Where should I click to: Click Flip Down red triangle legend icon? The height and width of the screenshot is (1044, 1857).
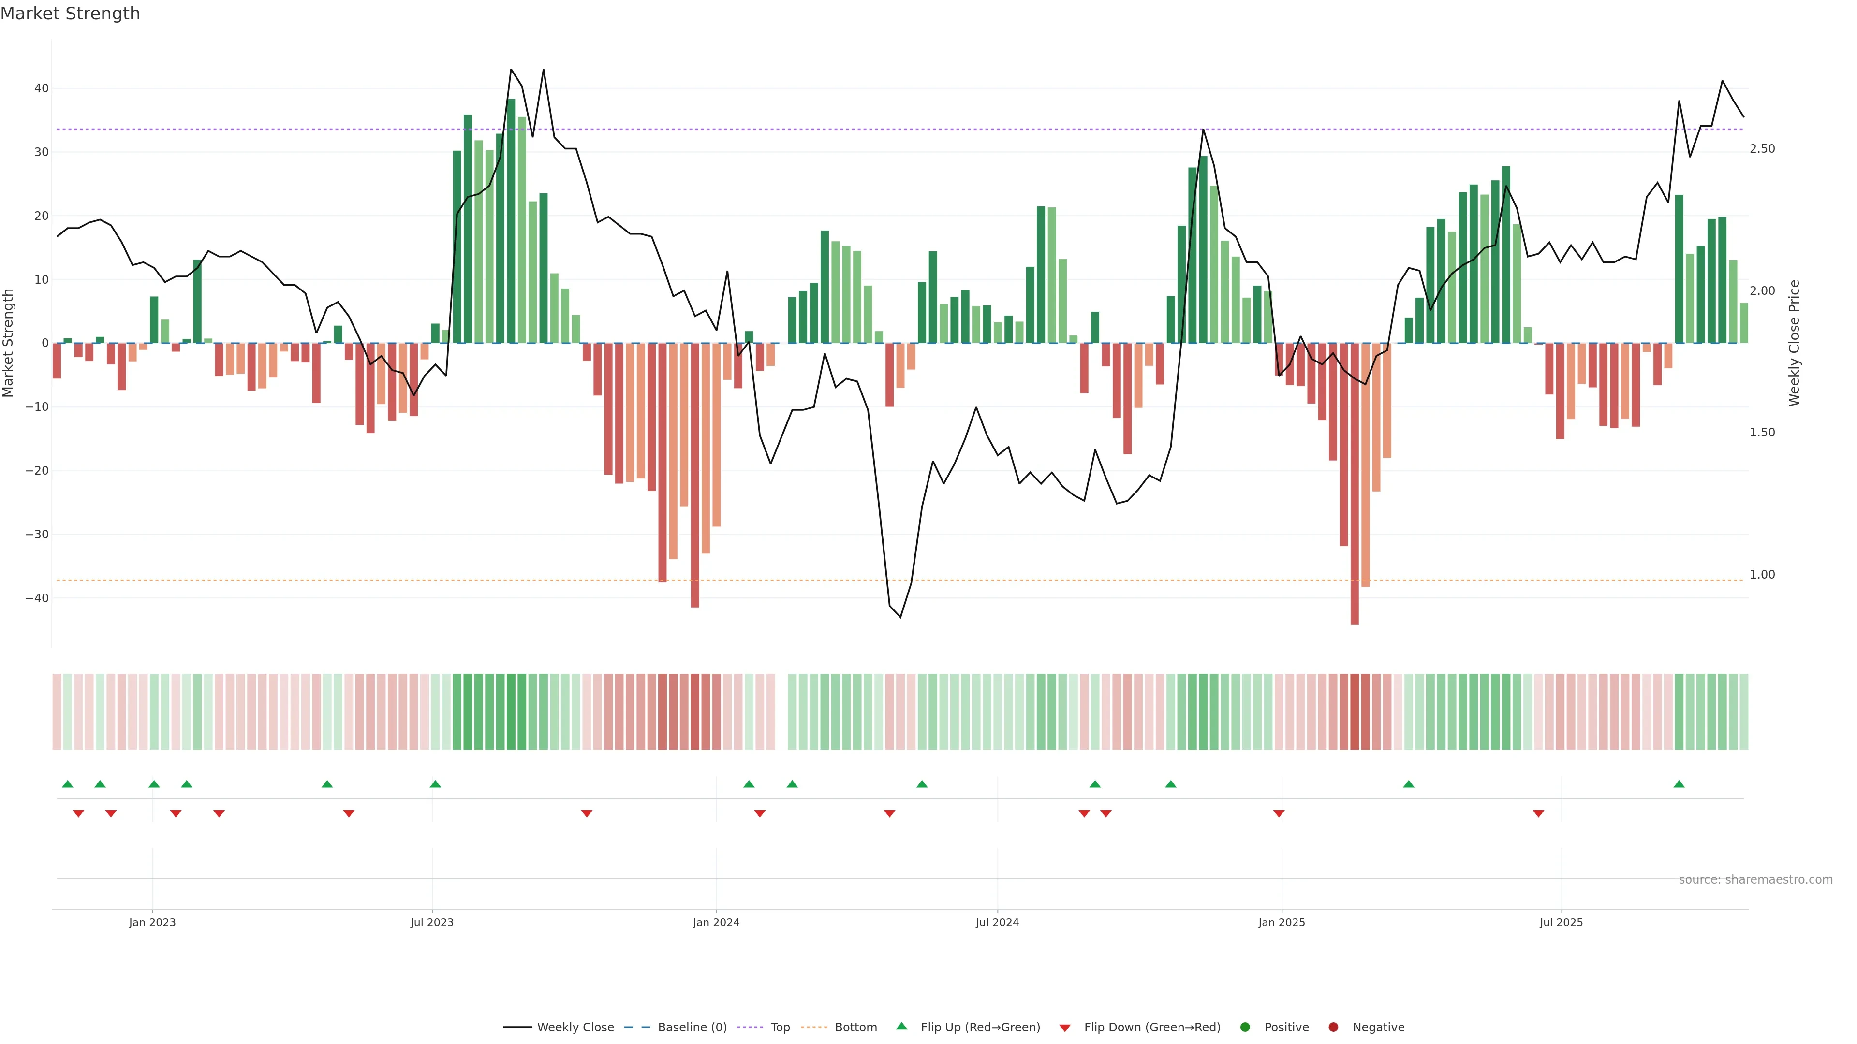pos(1065,1028)
